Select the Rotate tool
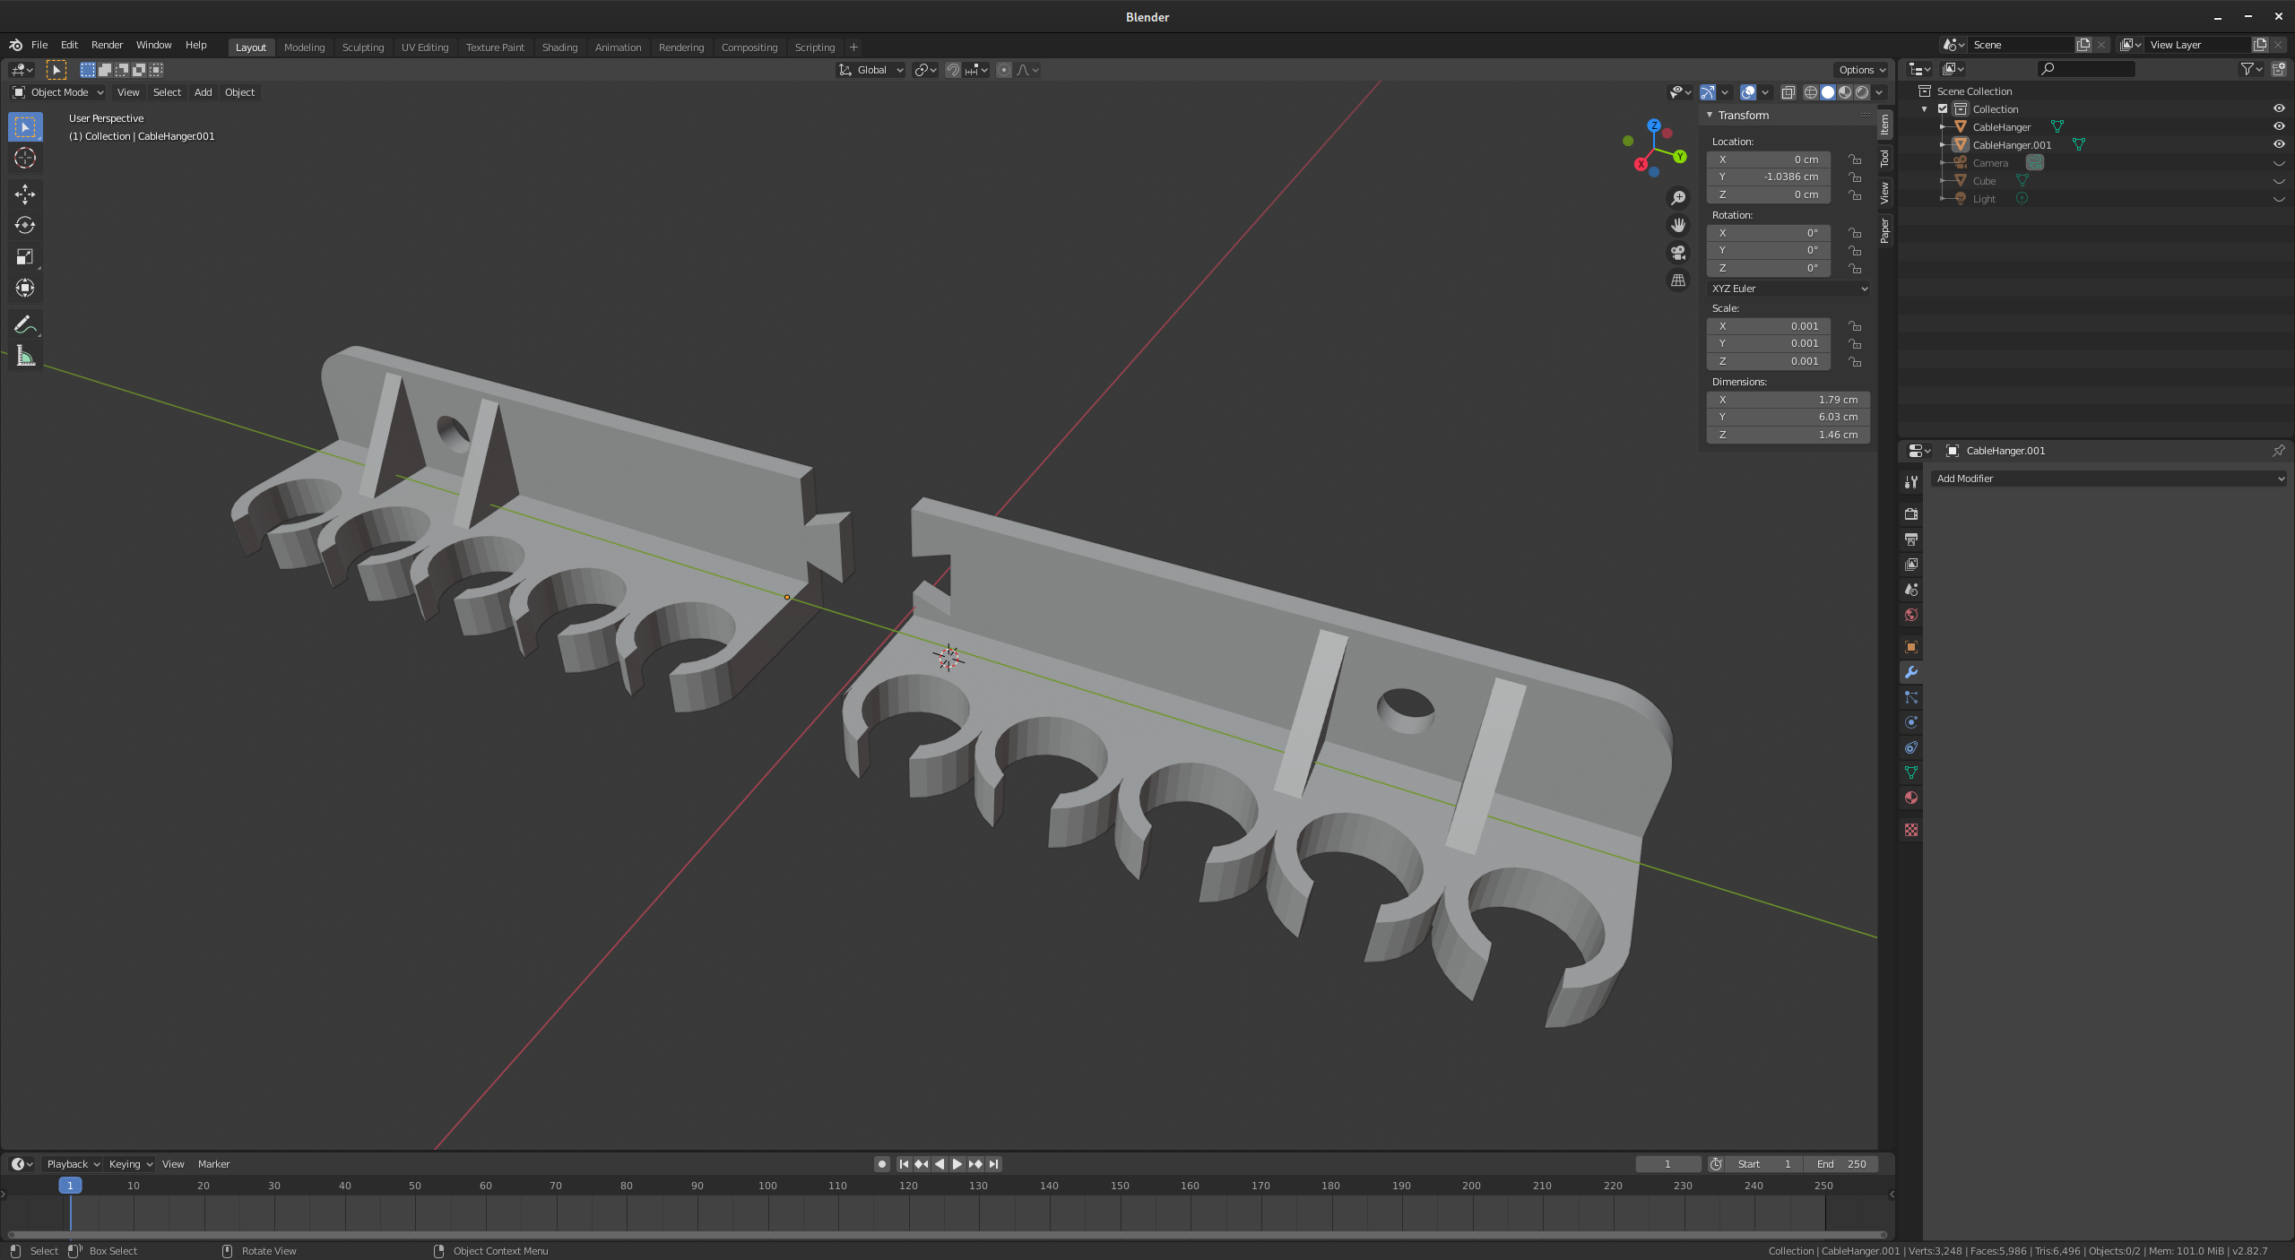Viewport: 2295px width, 1260px height. coord(24,225)
